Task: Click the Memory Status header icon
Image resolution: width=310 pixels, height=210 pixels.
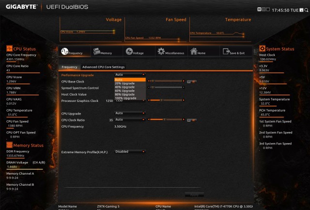Action: [9, 145]
